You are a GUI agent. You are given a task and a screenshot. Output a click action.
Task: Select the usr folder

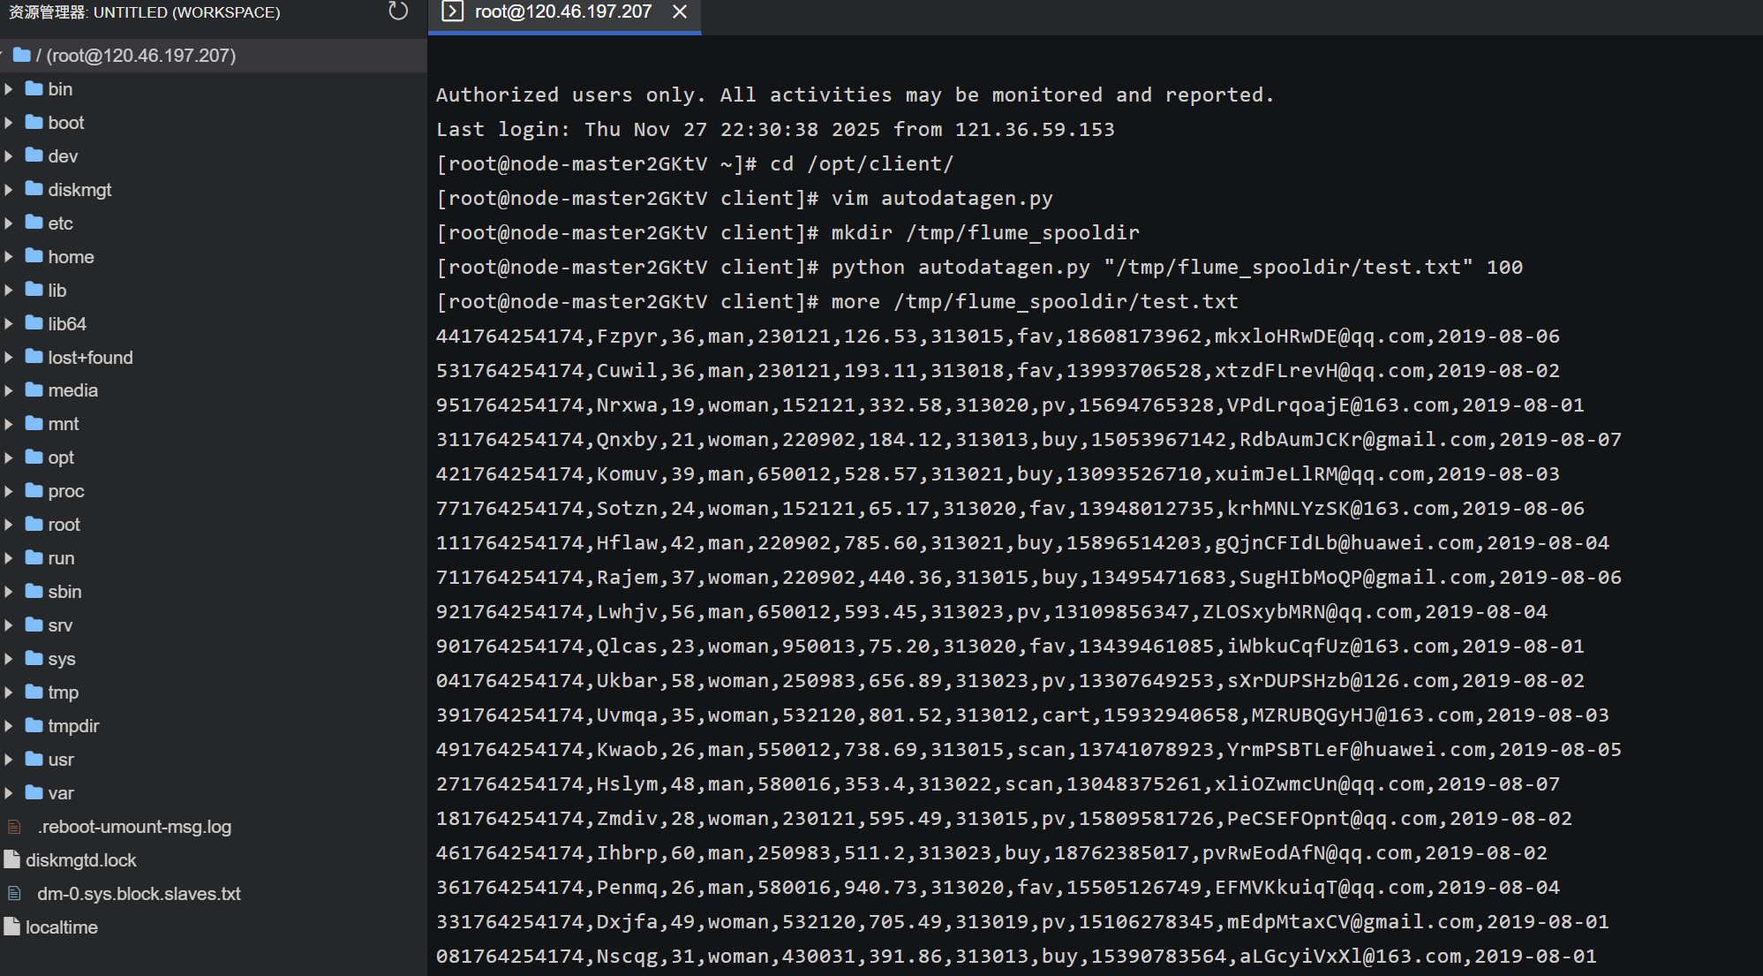[x=60, y=760]
